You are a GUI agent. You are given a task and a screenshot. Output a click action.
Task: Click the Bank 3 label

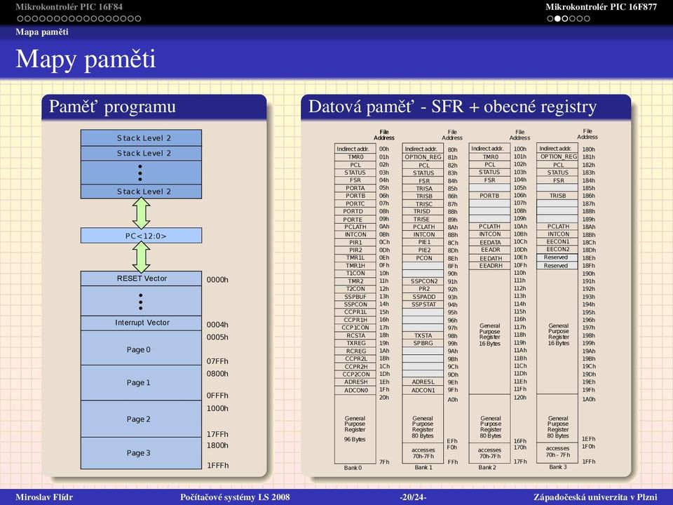558,467
